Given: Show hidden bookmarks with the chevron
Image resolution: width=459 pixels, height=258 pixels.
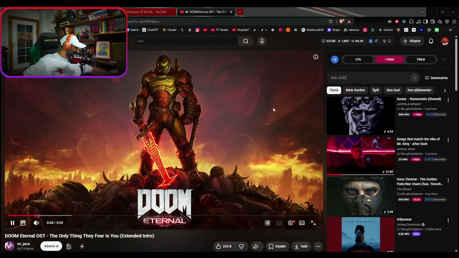Looking at the screenshot, I should 450,30.
